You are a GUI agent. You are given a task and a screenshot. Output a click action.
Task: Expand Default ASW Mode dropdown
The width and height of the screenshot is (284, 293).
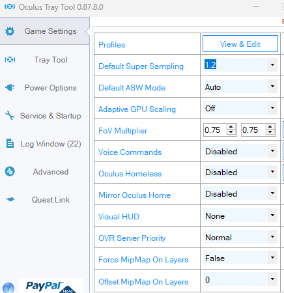click(x=272, y=87)
